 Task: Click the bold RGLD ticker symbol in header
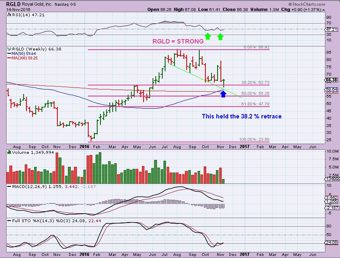pyautogui.click(x=13, y=4)
